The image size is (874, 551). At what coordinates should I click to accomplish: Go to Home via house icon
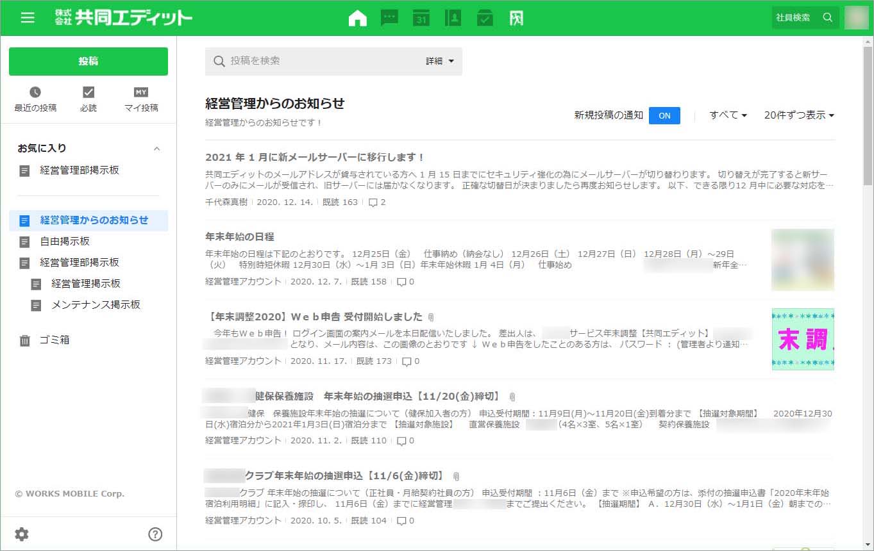(x=358, y=18)
